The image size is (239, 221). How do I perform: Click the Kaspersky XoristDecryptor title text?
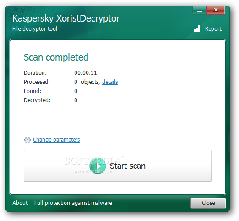point(66,18)
